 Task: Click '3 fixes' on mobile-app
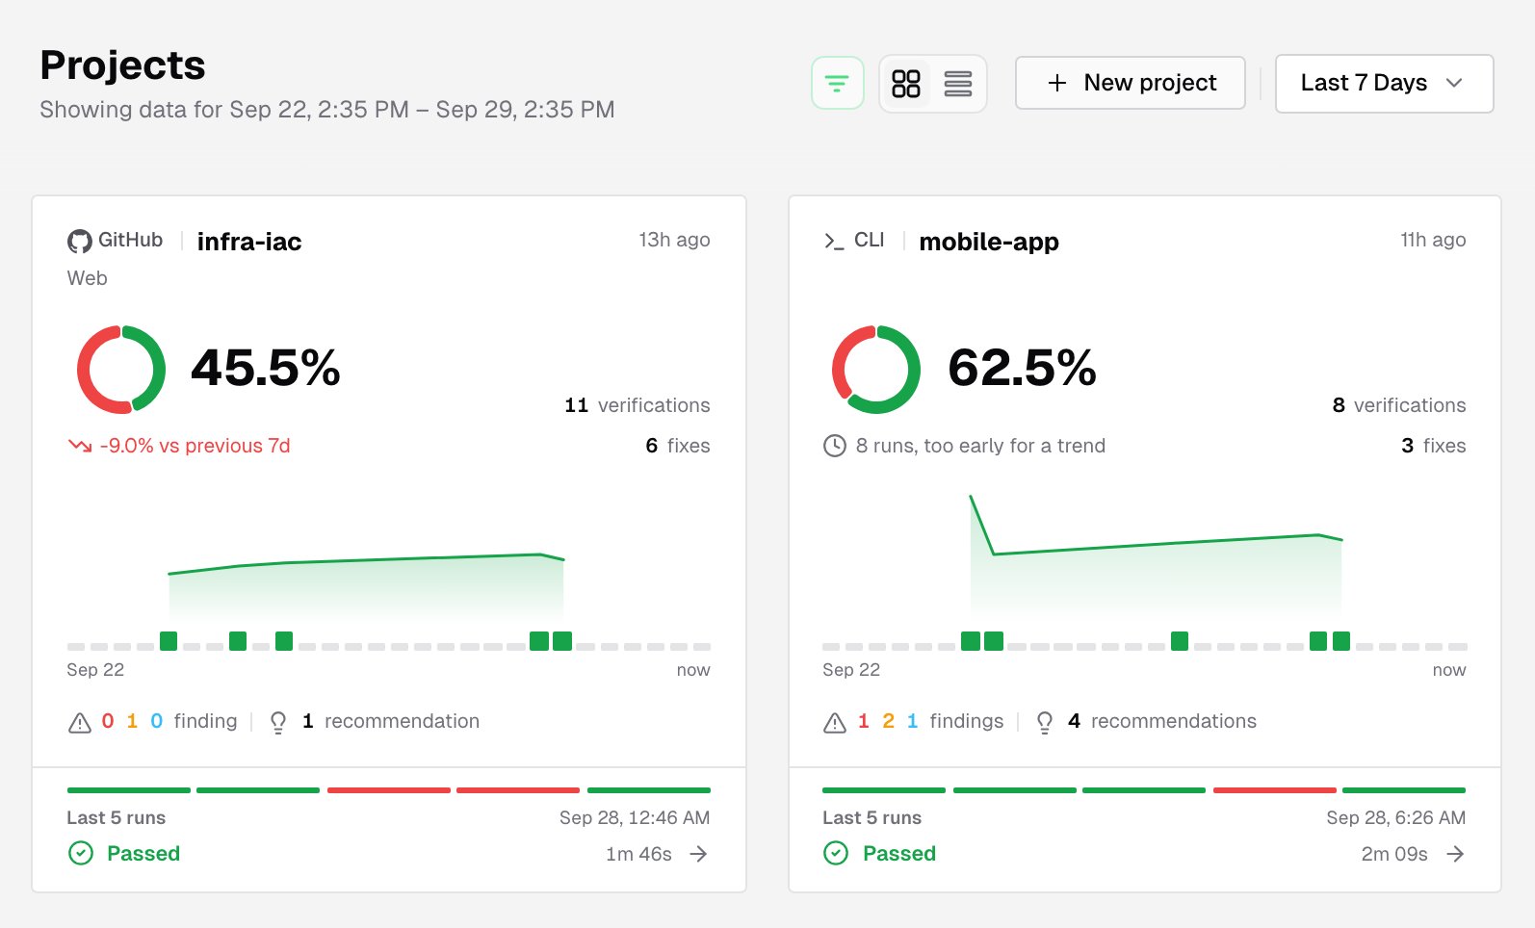(1434, 446)
